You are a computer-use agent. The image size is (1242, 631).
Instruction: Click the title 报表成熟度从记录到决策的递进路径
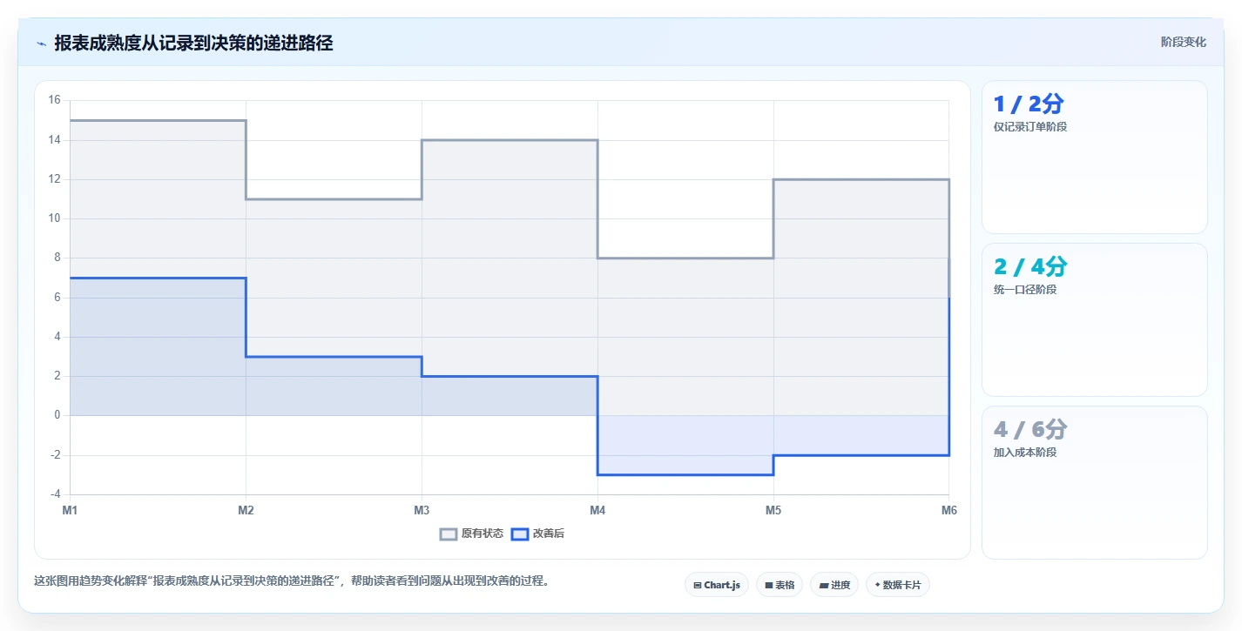(193, 43)
